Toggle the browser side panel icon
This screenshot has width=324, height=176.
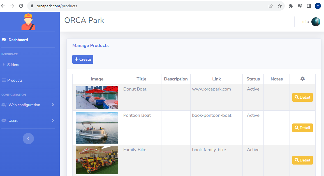(x=309, y=6)
